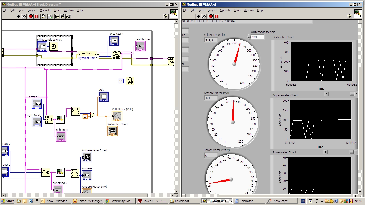The height and width of the screenshot is (205, 365).
Task: Select the VISA Read node
Action: 116,55
